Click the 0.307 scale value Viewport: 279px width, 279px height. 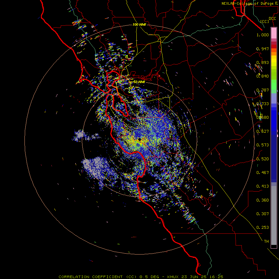point(263,214)
